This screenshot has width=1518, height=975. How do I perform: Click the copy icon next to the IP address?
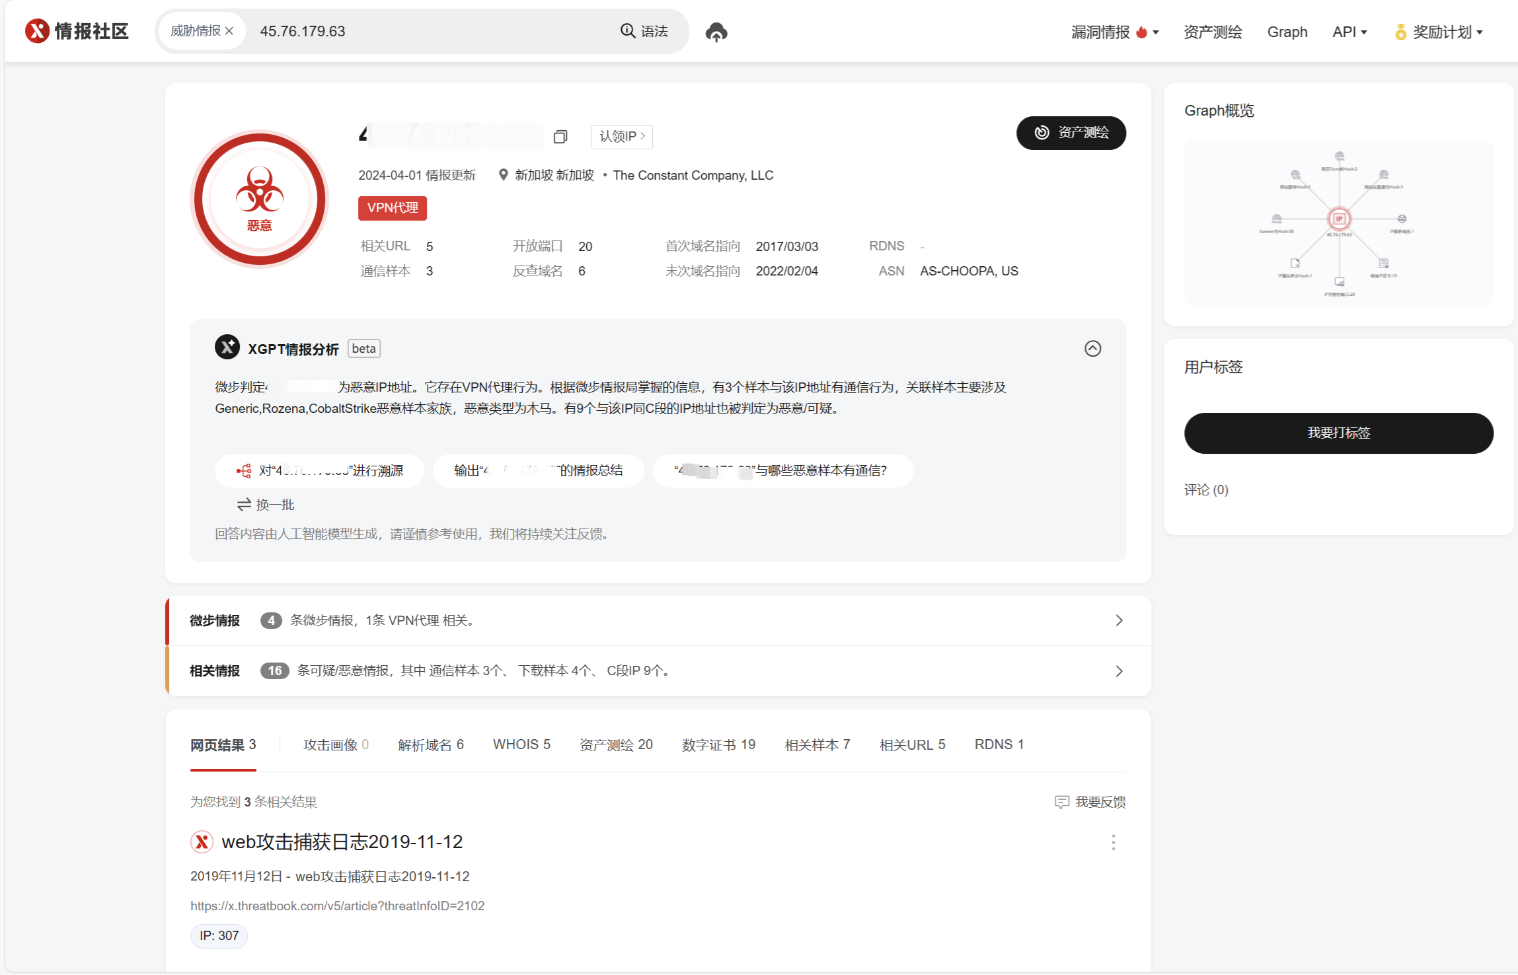point(560,136)
